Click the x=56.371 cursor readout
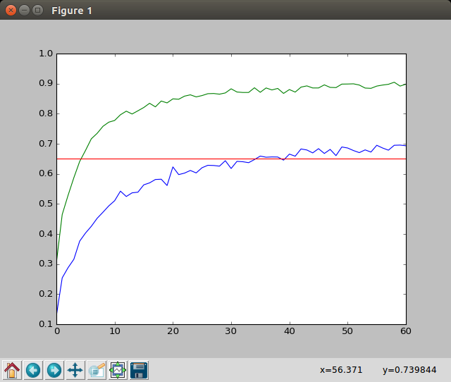Viewport: 451px width, 382px height. (341, 370)
